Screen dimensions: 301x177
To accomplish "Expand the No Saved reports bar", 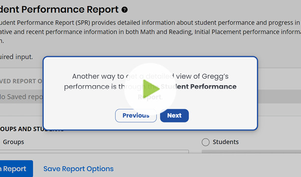I will point(22,96).
